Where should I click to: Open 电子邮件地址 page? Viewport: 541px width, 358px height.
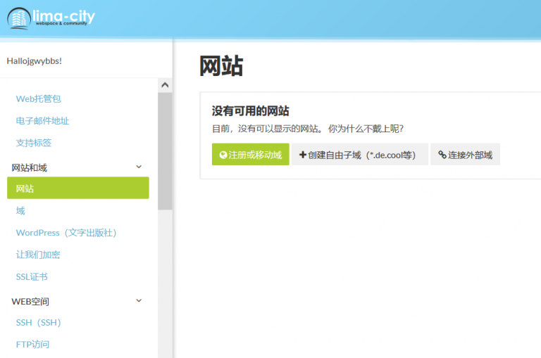(x=42, y=120)
